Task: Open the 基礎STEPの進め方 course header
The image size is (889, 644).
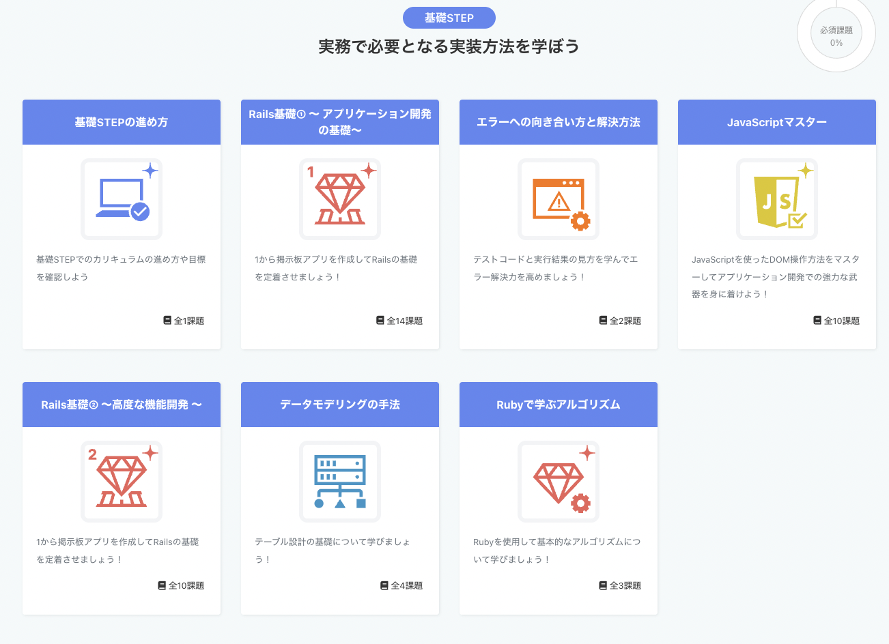Action: 122,122
